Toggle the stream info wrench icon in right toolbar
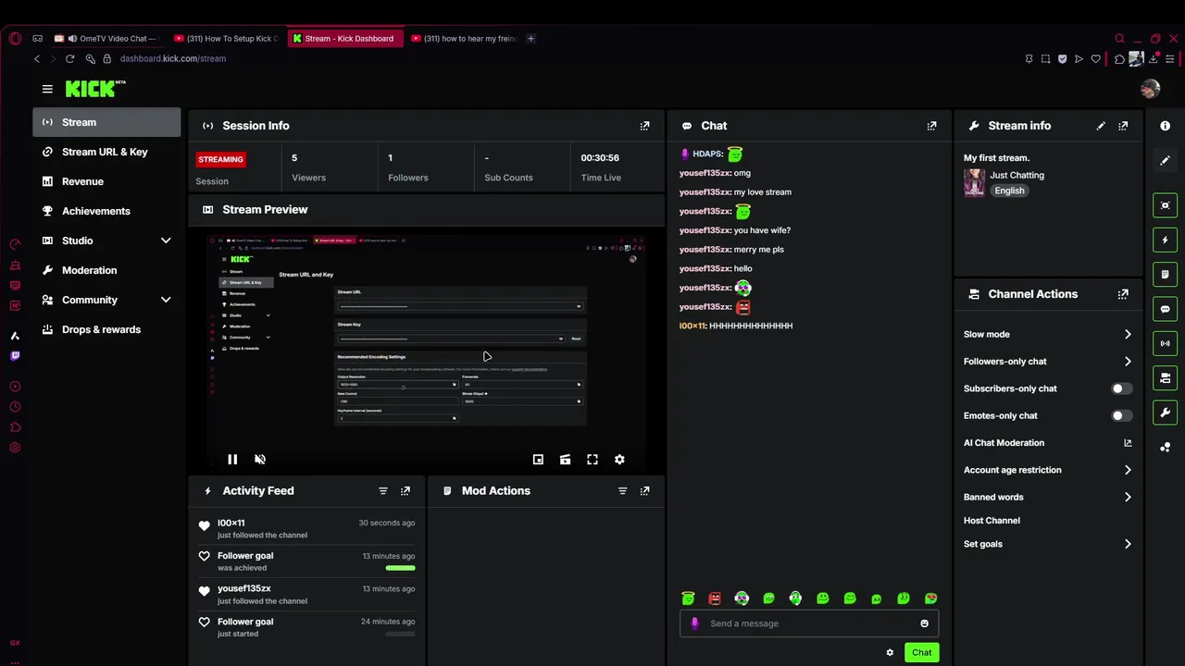This screenshot has height=666, width=1185. click(x=1166, y=413)
